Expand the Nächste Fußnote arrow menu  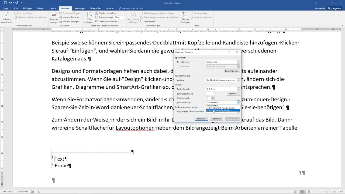(81, 17)
